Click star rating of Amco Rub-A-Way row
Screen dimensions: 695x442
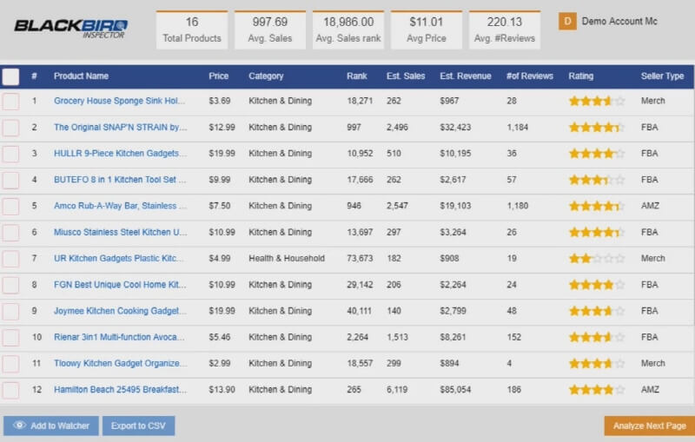pyautogui.click(x=597, y=206)
